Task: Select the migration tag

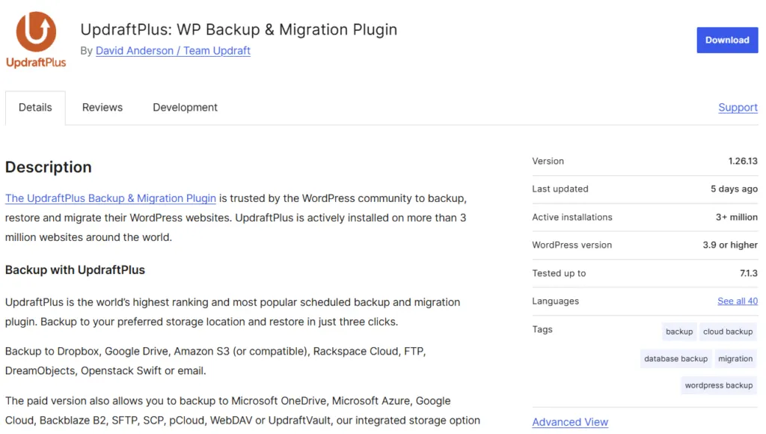Action: click(x=735, y=358)
